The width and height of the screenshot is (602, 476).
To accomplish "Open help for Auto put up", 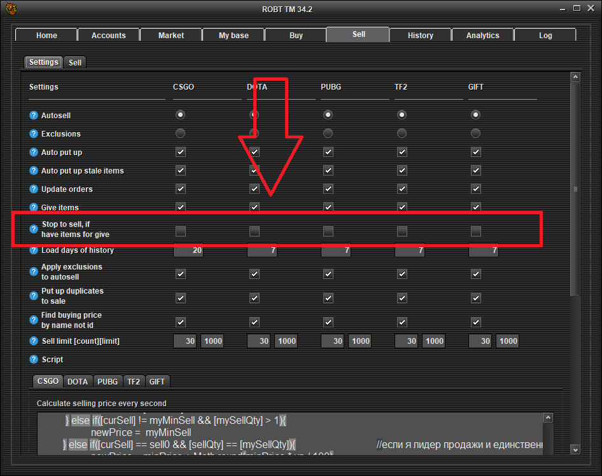I will (34, 153).
